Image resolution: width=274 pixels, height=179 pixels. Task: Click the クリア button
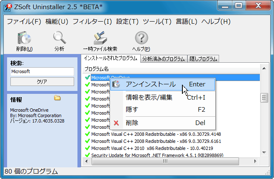[x=42, y=81]
